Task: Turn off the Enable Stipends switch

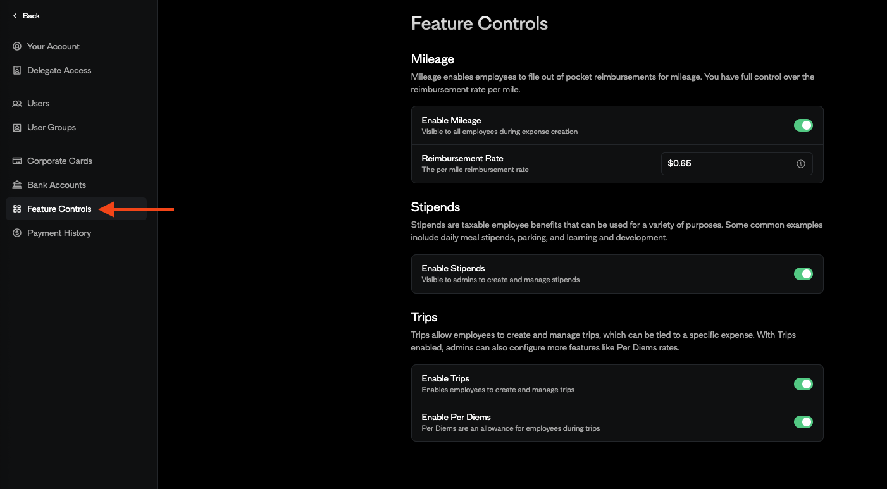Action: point(803,273)
